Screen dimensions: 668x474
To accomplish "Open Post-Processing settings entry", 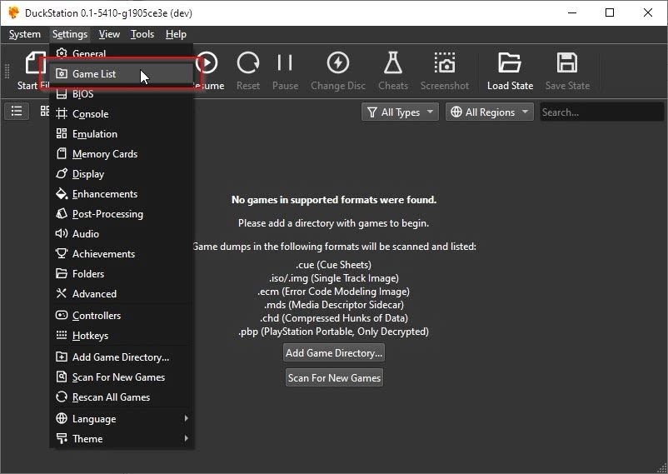I will click(x=122, y=214).
